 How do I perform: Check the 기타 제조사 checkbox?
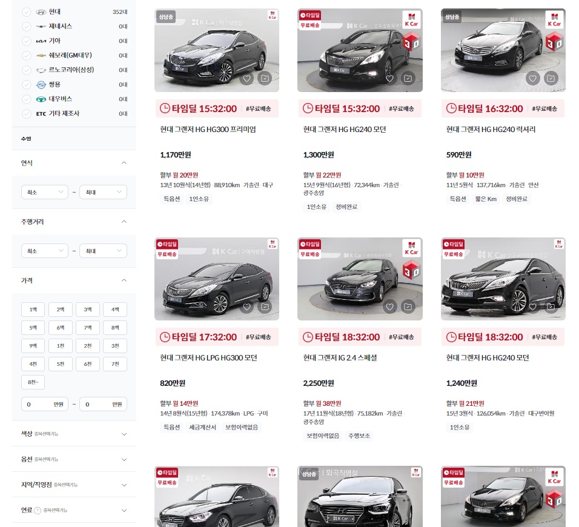tap(27, 113)
